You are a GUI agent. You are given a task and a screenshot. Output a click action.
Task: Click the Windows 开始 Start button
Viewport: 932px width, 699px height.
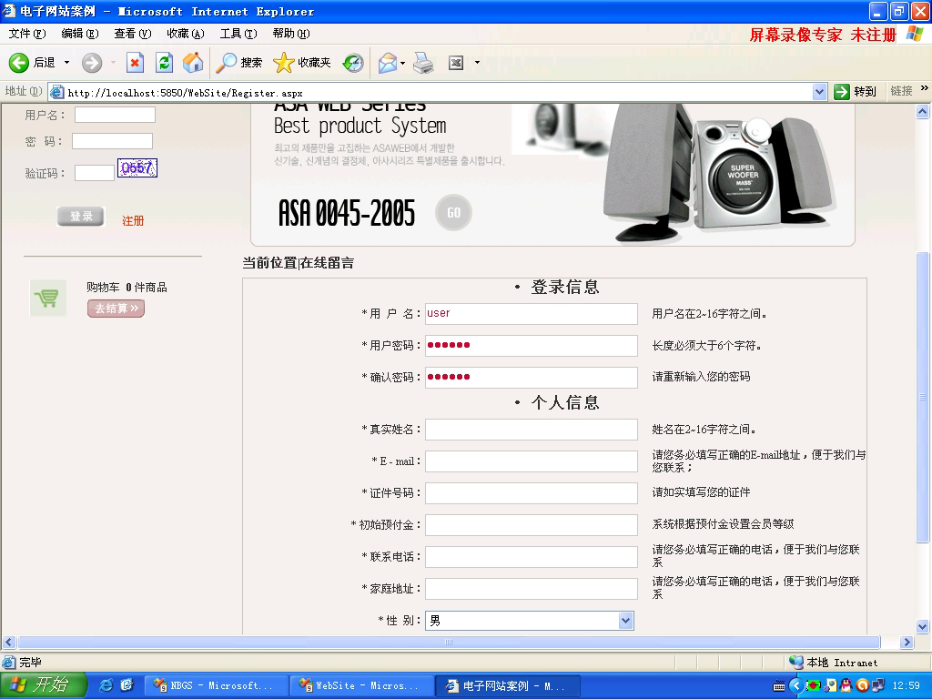point(42,685)
